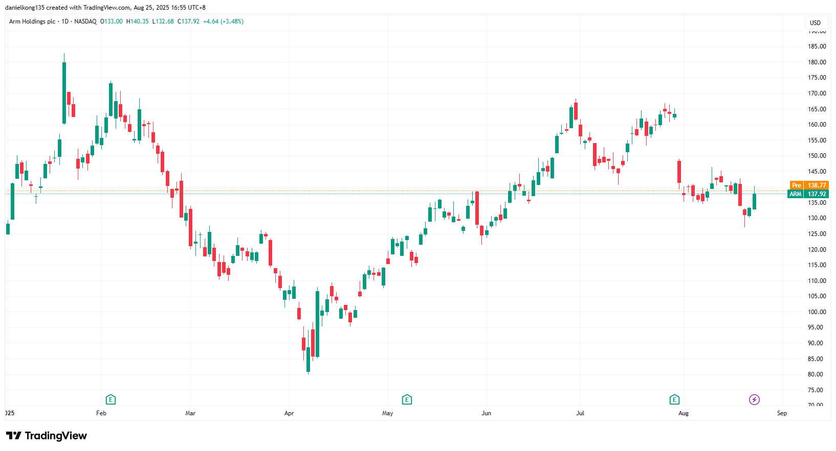This screenshot has height=451, width=836.
Task: Click the H140.35 high value in the legend
Action: (138, 21)
